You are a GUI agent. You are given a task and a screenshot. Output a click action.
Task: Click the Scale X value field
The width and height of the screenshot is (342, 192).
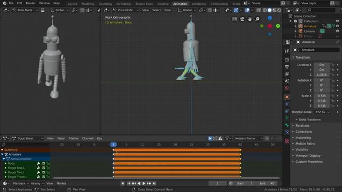[x=322, y=96]
